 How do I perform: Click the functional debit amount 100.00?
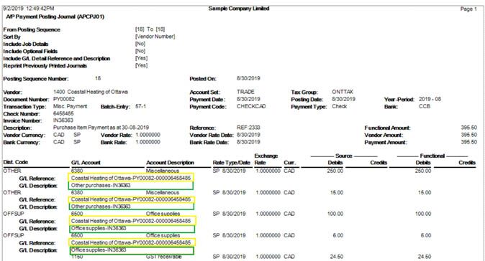click(423, 214)
